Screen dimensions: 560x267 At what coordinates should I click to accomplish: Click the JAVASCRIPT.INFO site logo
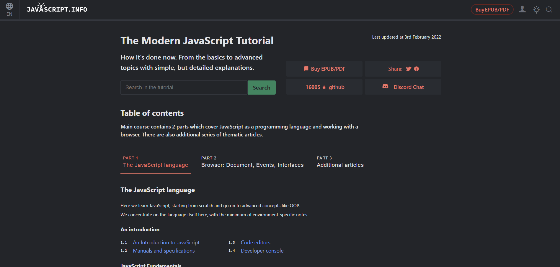(57, 8)
